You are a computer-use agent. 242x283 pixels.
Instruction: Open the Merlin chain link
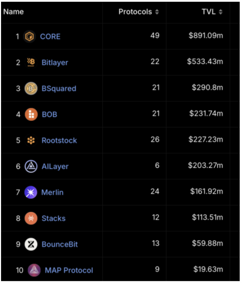(52, 193)
